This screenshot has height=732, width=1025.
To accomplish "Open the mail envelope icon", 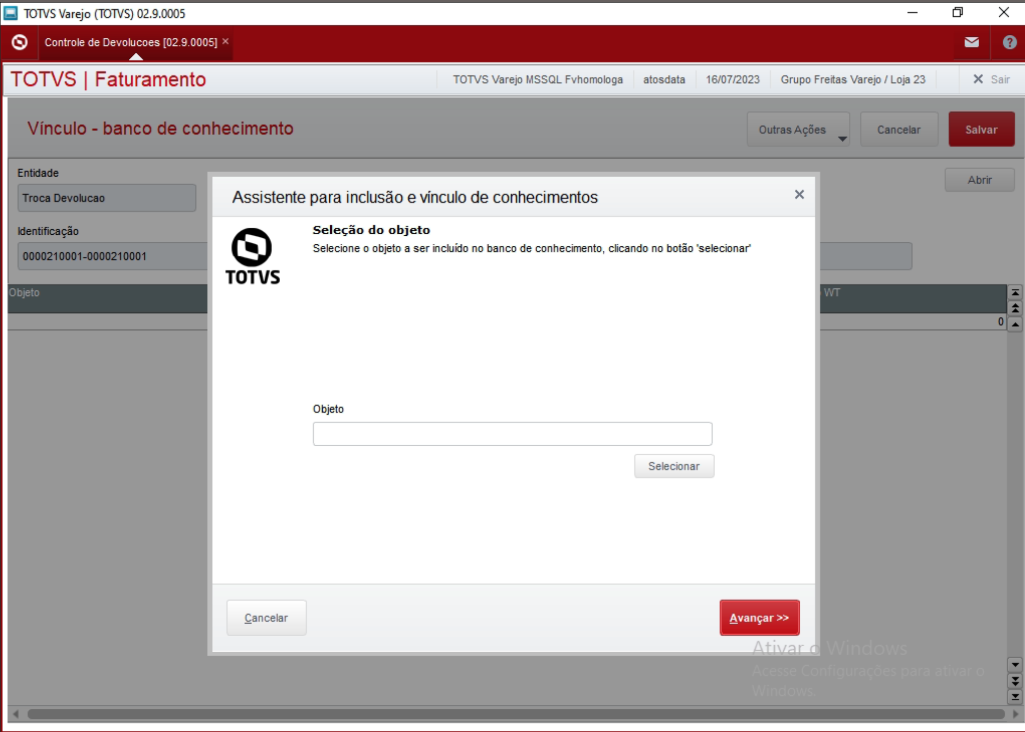I will click(971, 42).
